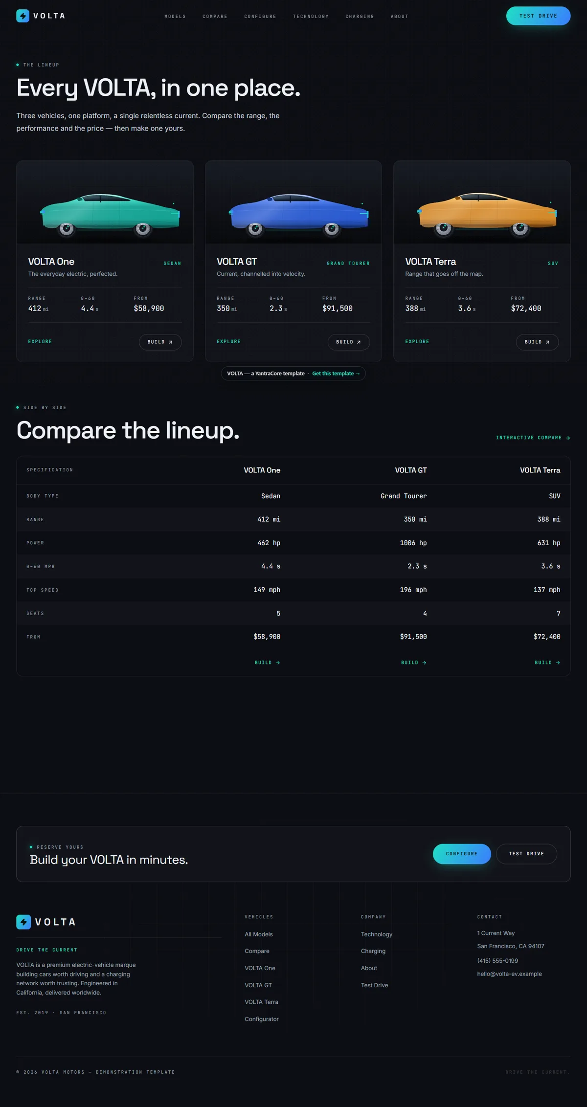The width and height of the screenshot is (587, 1107).
Task: Click the SUV tag on VOLTA Terra card
Action: 553,264
